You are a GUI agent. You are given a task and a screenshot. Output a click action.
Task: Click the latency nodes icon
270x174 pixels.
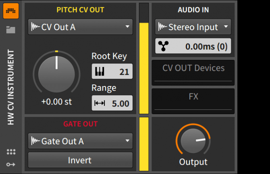point(164,46)
